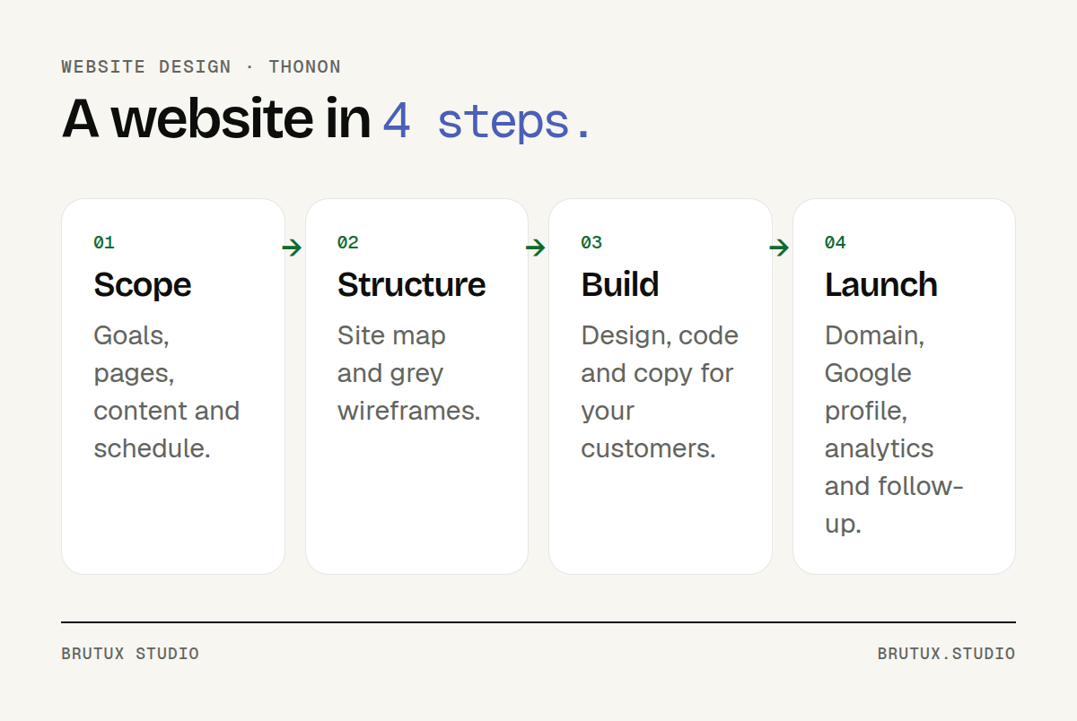Click the arrow between Structure and Build
This screenshot has width=1077, height=721.
[536, 248]
